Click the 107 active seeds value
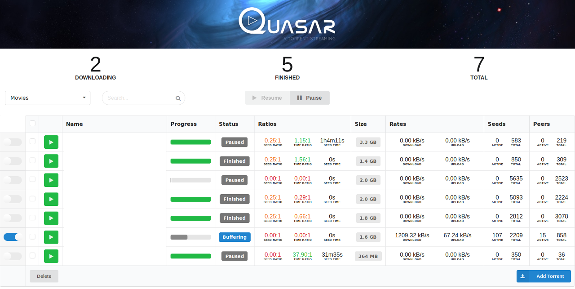This screenshot has width=575, height=289. point(497,235)
